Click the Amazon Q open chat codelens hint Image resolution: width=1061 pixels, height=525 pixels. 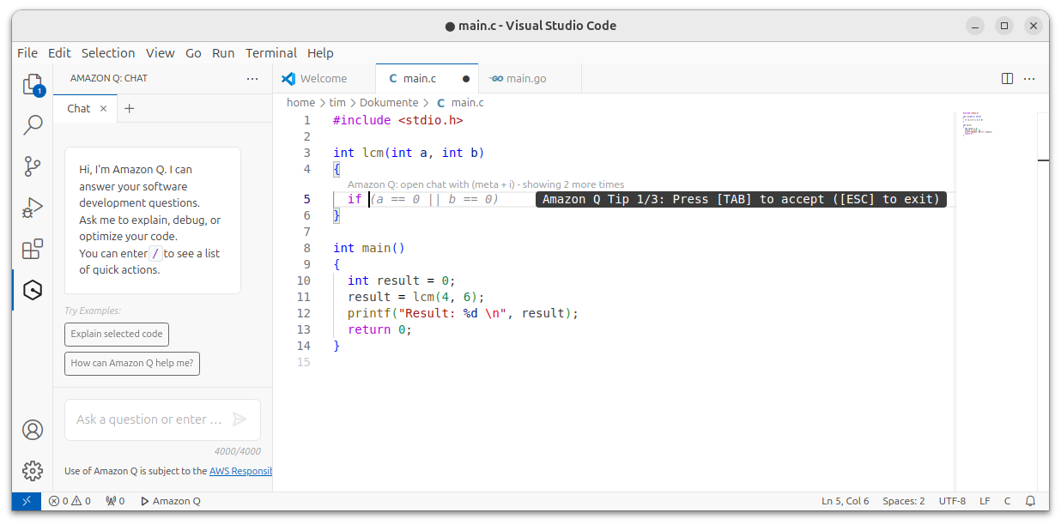[486, 184]
